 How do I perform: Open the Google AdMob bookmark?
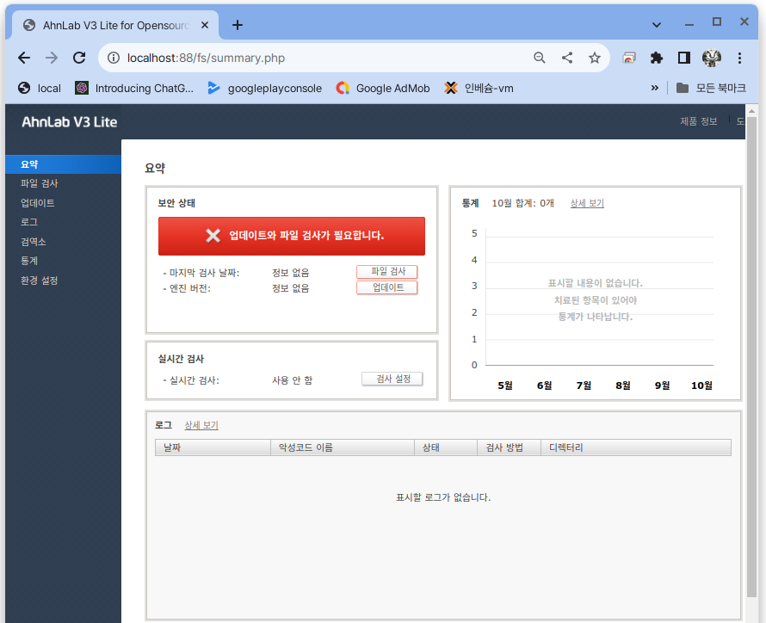point(383,89)
